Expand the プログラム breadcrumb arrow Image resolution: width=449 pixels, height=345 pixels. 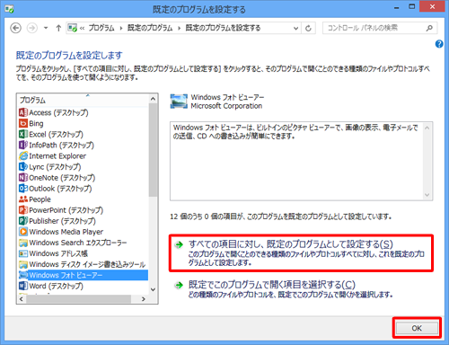[121, 28]
